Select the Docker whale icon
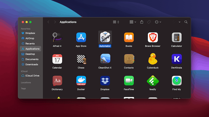209x117 pixels. tap(81, 81)
